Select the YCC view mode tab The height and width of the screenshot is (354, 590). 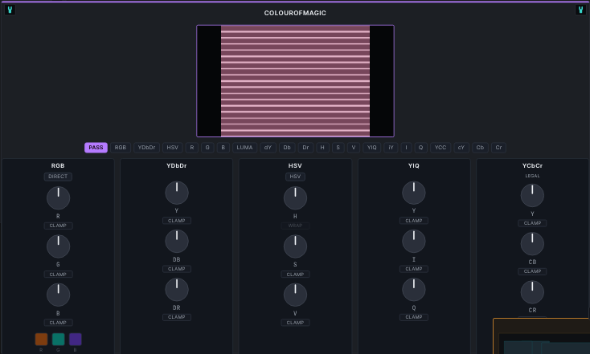(x=440, y=148)
